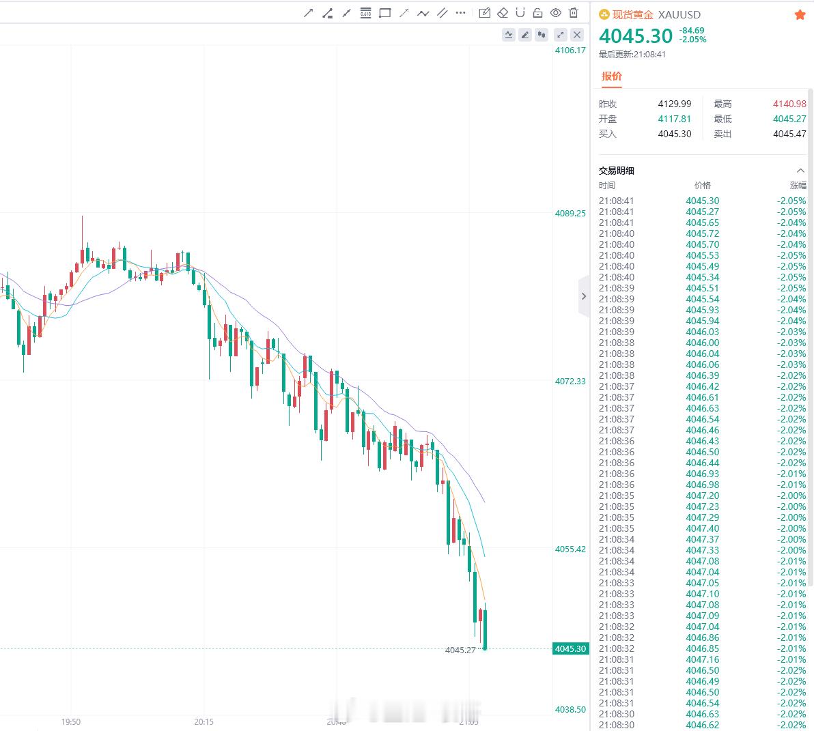Delete all drawings with trash icon
This screenshot has width=814, height=731.
(x=574, y=13)
